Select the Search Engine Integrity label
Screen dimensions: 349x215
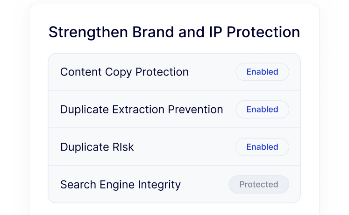121,185
